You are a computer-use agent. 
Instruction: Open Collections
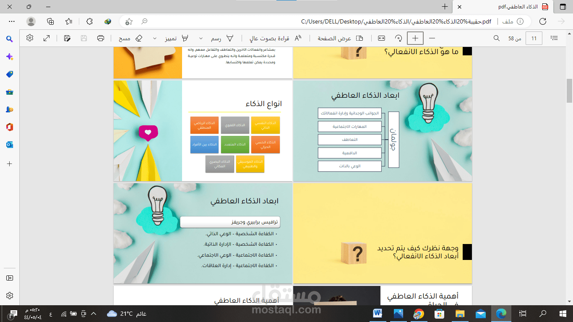(x=50, y=21)
